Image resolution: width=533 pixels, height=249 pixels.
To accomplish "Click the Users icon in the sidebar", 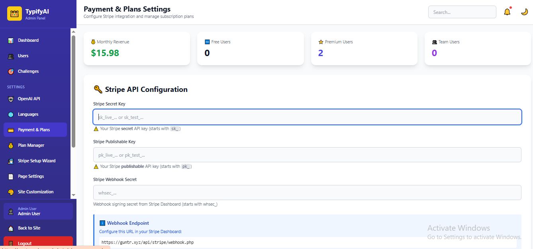I will [x=11, y=56].
